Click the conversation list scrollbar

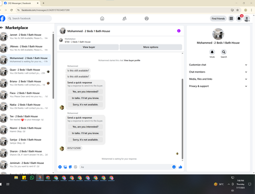pos(53,66)
